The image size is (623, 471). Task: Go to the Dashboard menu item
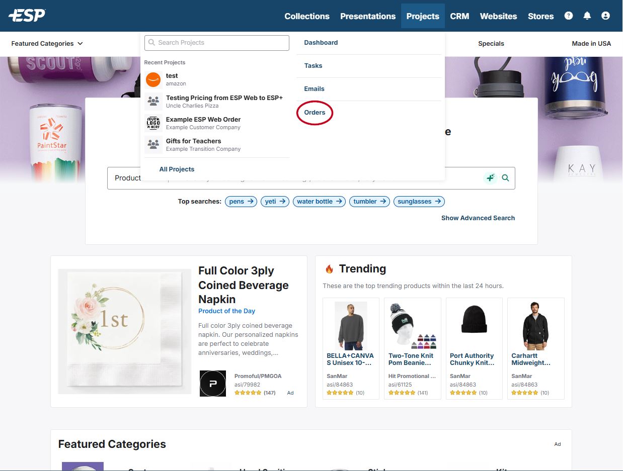[321, 43]
